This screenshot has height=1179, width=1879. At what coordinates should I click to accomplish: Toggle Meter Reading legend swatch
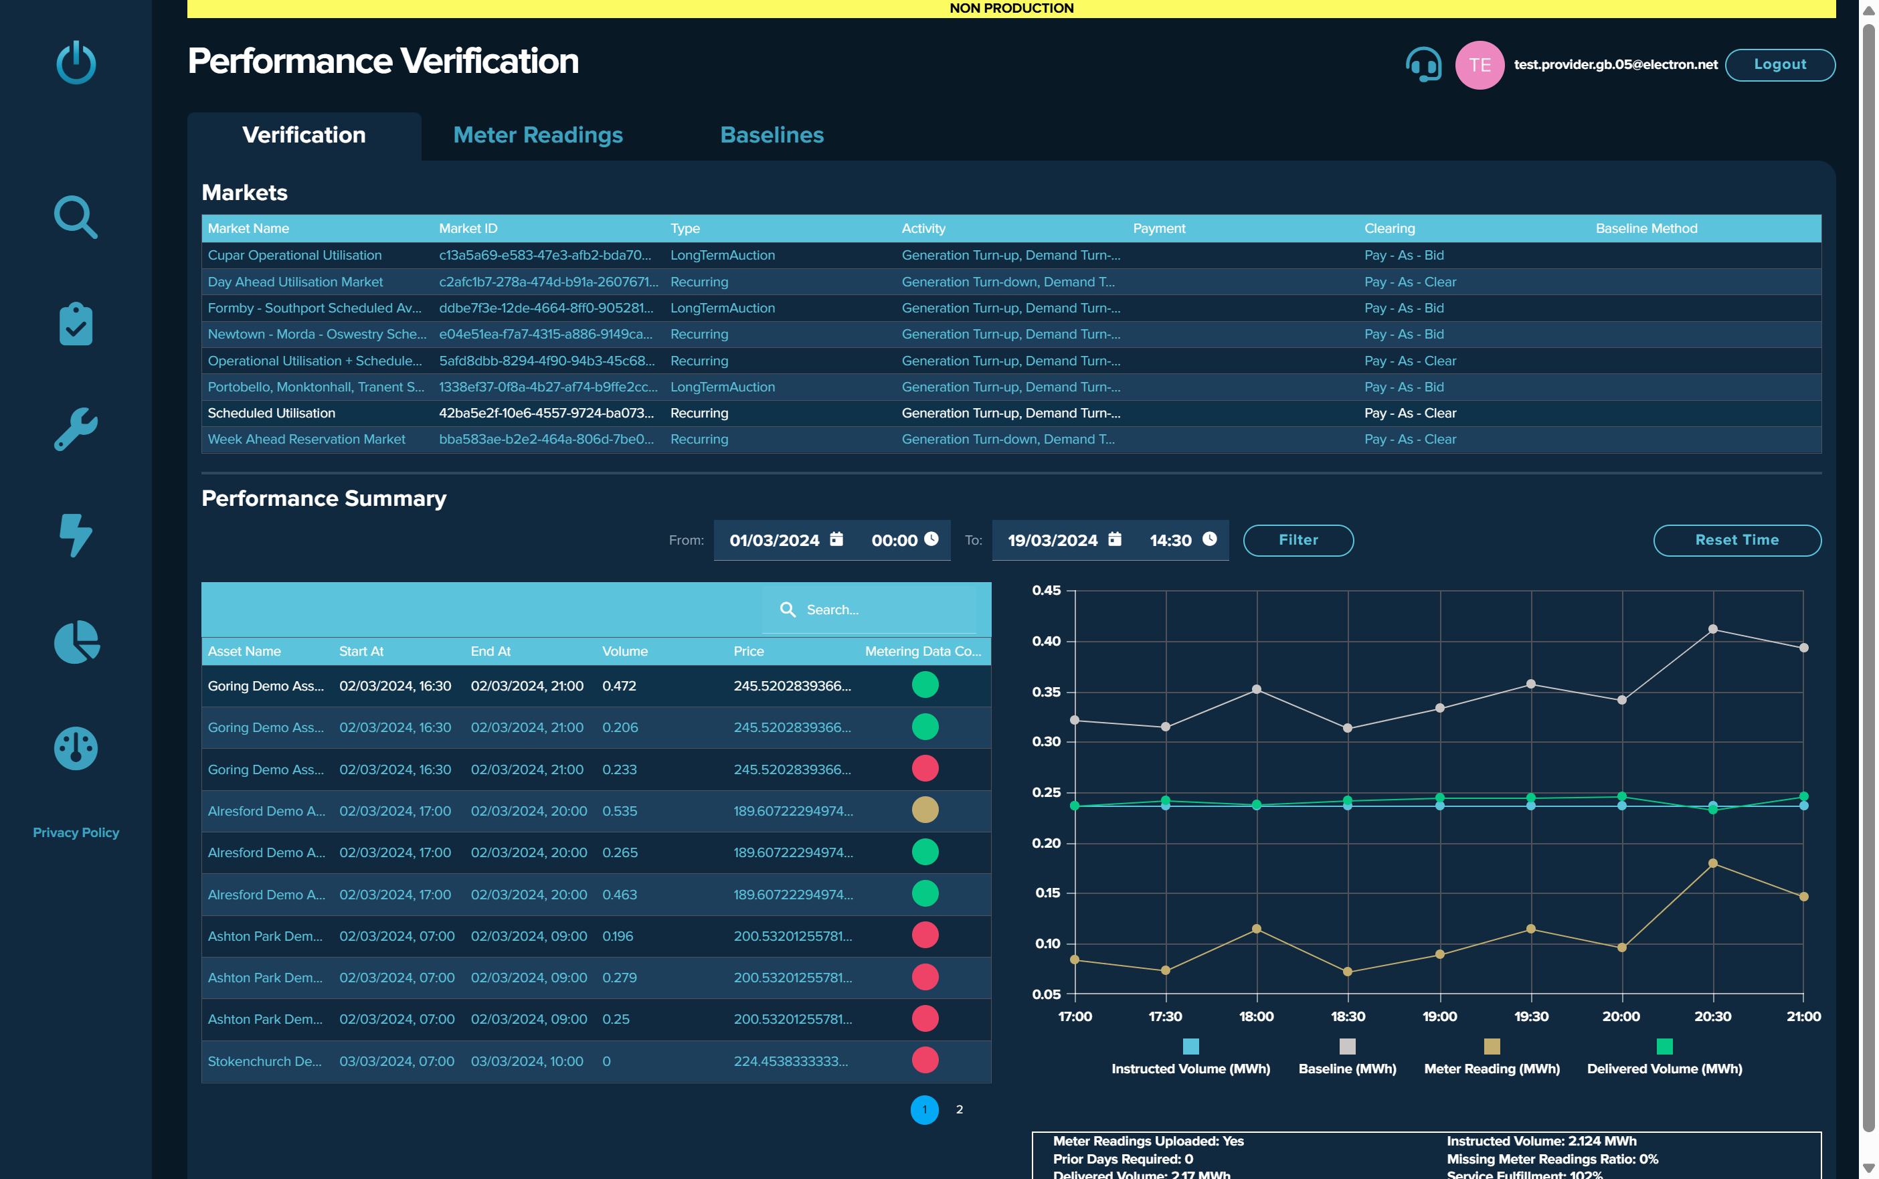point(1492,1047)
